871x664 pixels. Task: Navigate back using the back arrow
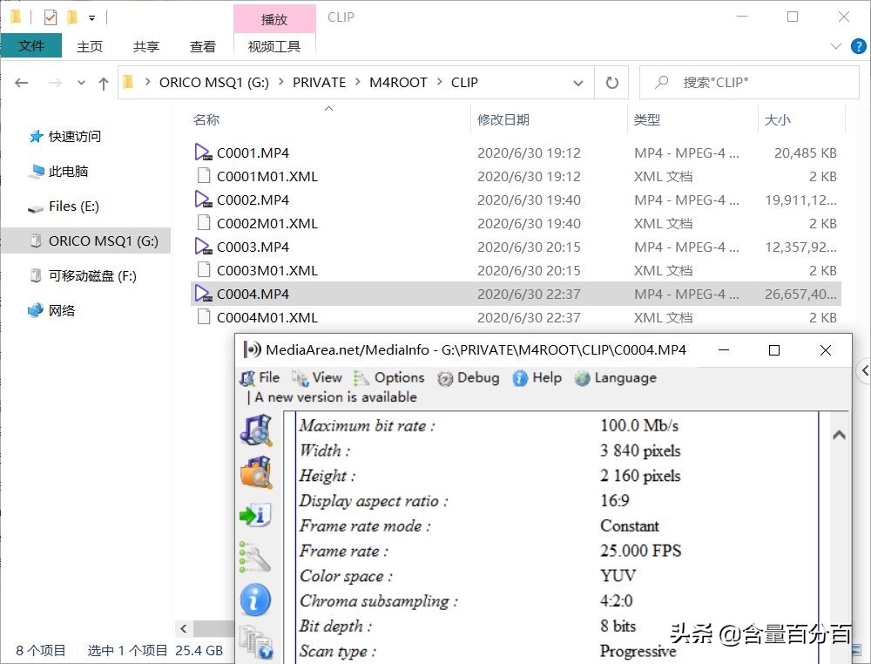pos(21,82)
